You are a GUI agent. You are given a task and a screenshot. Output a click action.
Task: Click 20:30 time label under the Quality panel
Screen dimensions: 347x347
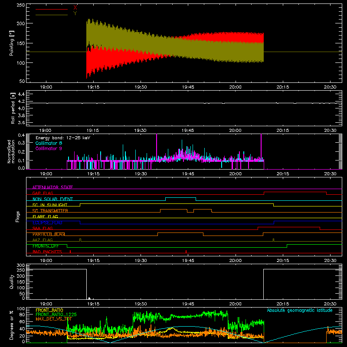click(330, 304)
